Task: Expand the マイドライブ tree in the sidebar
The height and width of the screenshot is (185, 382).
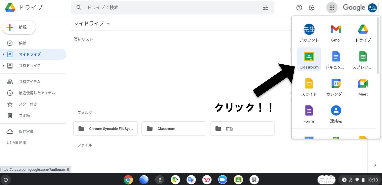Action: pyautogui.click(x=3, y=54)
